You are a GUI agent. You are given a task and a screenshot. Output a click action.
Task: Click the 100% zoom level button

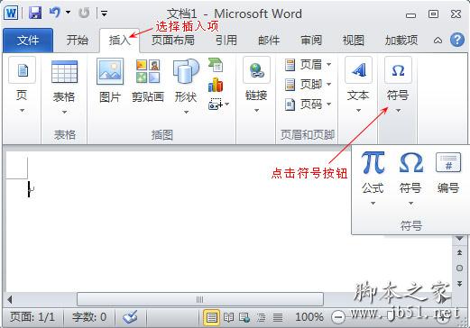pyautogui.click(x=309, y=317)
